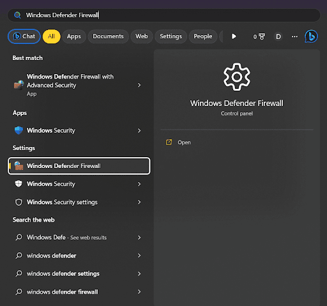Click the rewards trophy icon
This screenshot has height=306, width=327.
point(262,36)
